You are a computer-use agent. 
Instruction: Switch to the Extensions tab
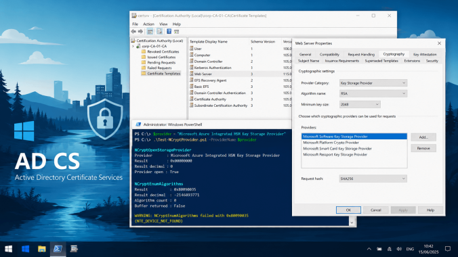click(412, 61)
